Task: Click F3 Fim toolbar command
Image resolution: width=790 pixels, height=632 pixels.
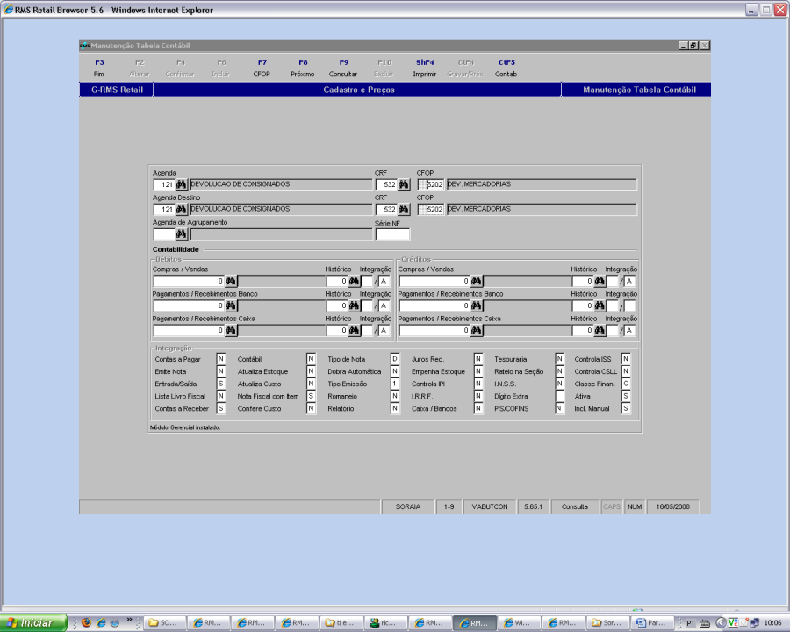Action: (x=99, y=68)
